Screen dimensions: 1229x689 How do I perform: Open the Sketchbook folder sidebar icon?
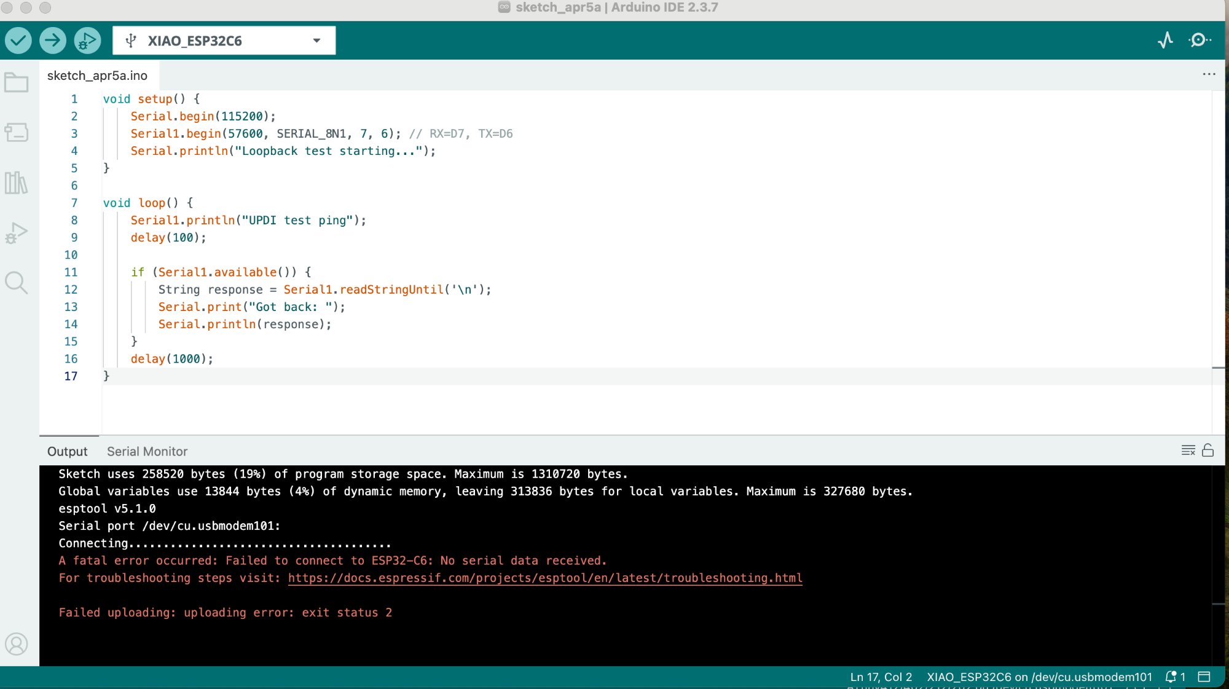click(x=17, y=82)
